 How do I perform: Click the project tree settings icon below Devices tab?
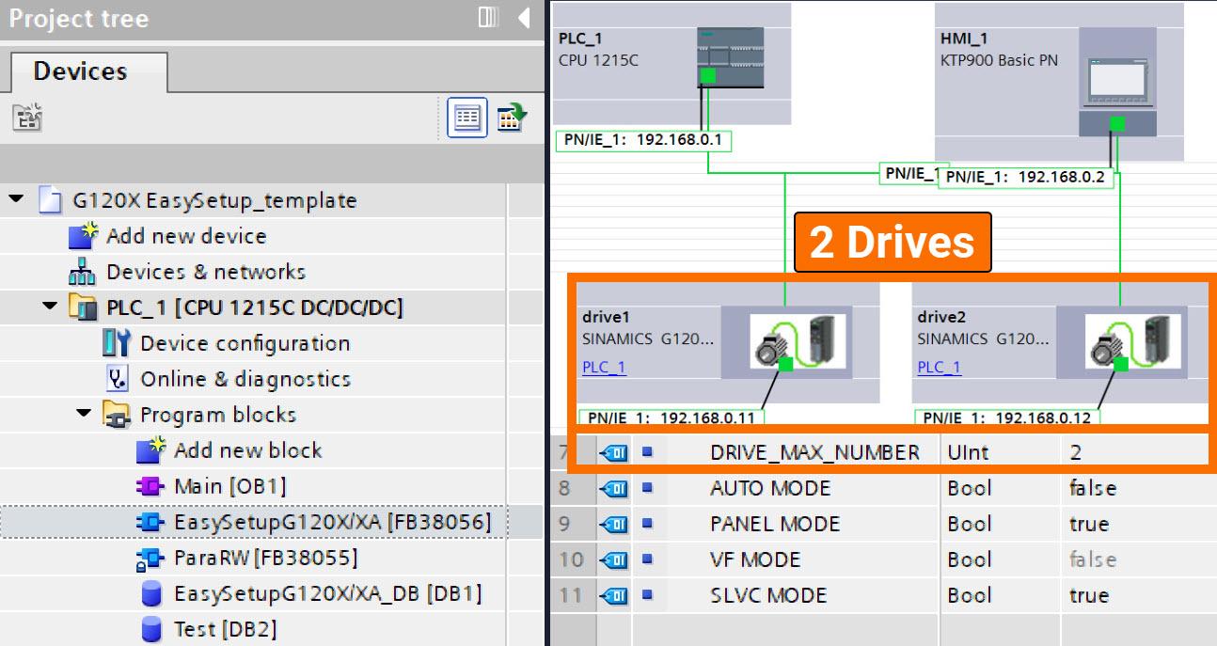tap(27, 118)
